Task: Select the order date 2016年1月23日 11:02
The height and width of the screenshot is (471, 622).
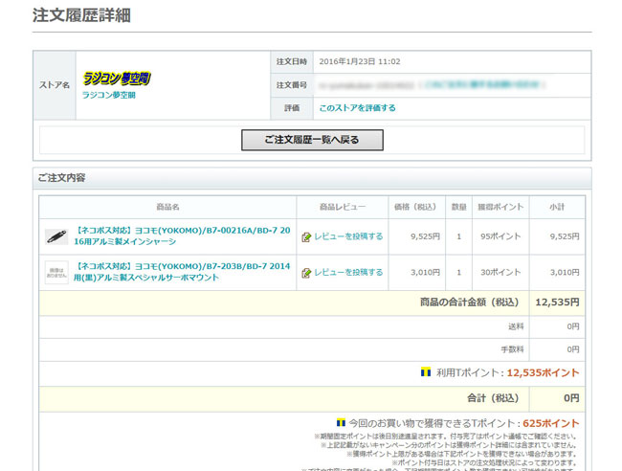Action: pos(360,61)
